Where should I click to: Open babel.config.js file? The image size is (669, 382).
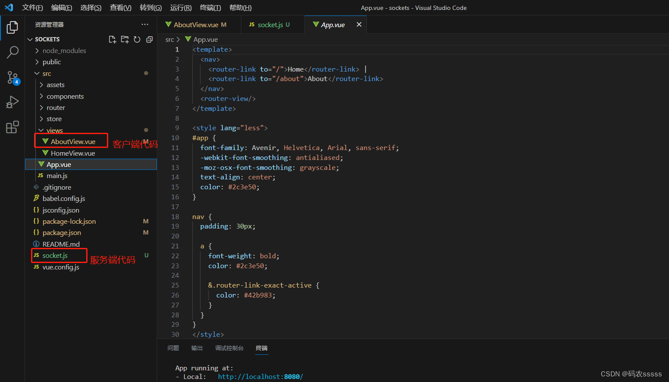91,199
